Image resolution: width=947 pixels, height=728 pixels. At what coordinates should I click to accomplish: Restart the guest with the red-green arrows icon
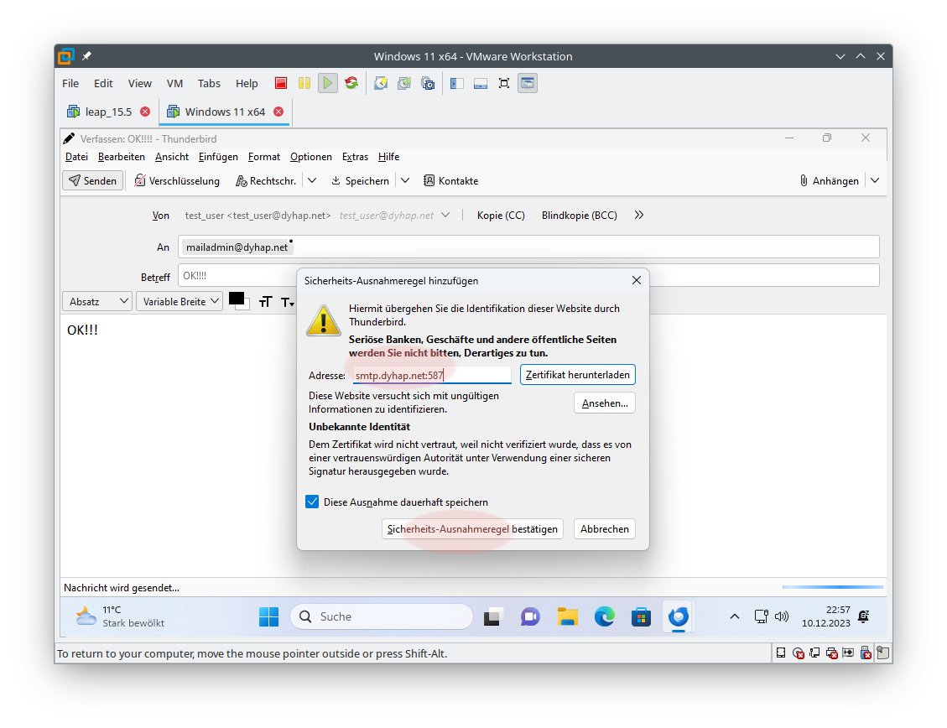coord(351,83)
